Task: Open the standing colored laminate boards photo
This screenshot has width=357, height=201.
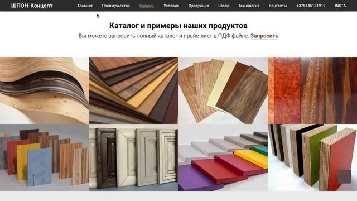Action: pyautogui.click(x=45, y=157)
